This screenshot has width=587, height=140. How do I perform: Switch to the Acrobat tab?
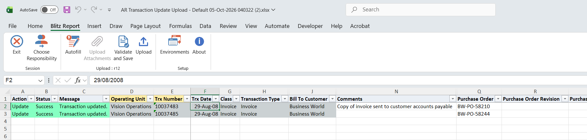(360, 26)
